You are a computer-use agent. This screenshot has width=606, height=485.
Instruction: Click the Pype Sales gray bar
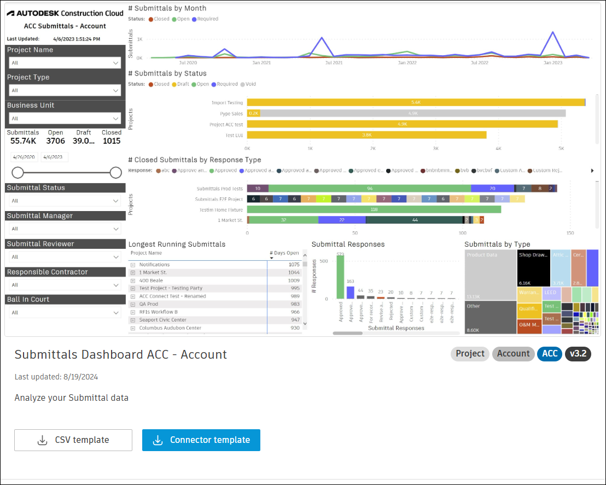(x=413, y=113)
